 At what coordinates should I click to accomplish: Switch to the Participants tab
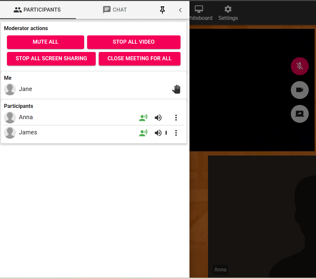tap(37, 10)
